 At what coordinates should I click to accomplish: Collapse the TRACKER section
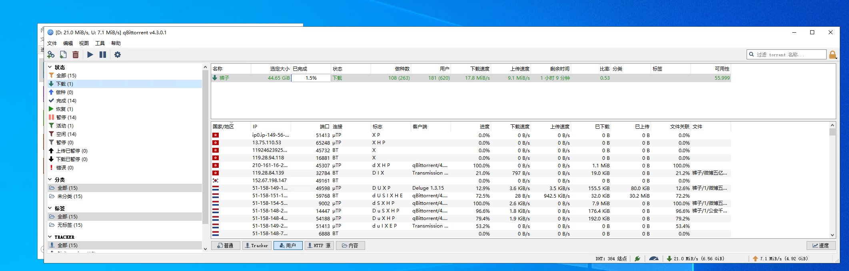coord(50,237)
